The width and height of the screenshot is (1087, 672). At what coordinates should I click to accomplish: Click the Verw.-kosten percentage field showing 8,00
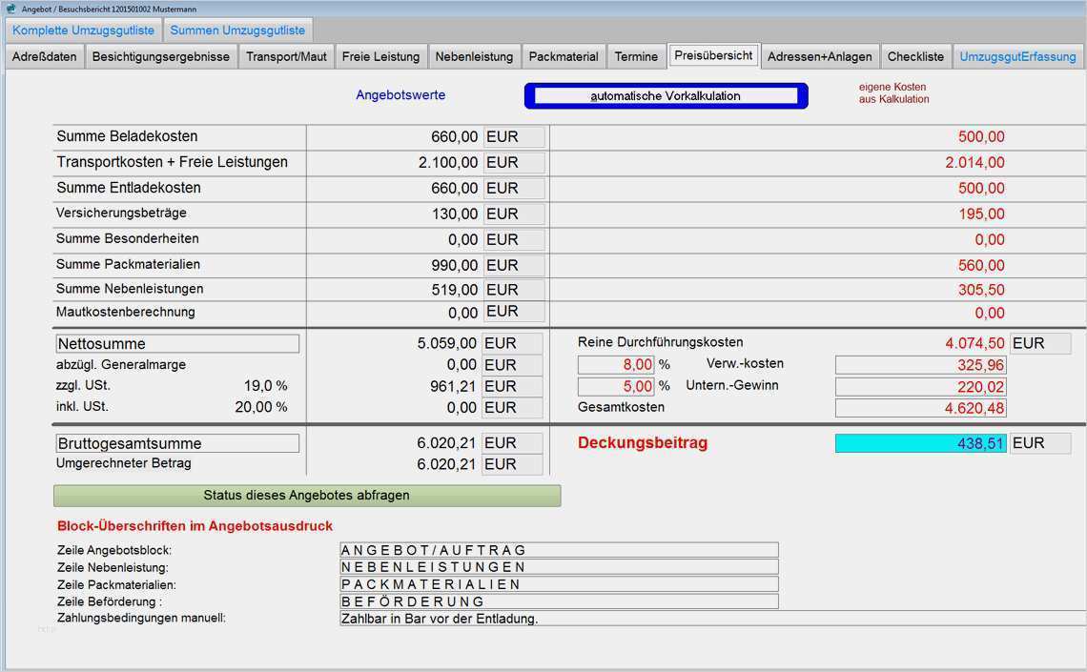point(616,364)
